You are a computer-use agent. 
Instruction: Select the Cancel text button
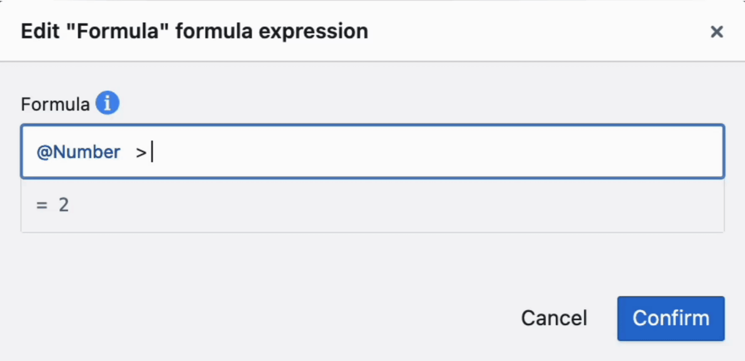(x=554, y=319)
